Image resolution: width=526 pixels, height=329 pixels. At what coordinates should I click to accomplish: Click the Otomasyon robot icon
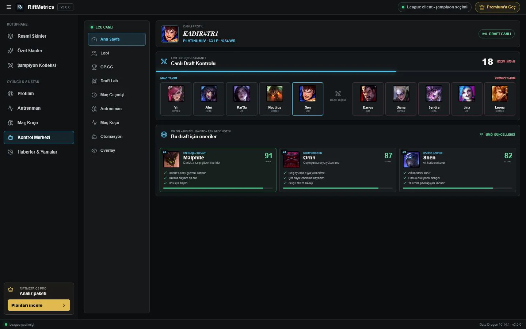click(94, 137)
